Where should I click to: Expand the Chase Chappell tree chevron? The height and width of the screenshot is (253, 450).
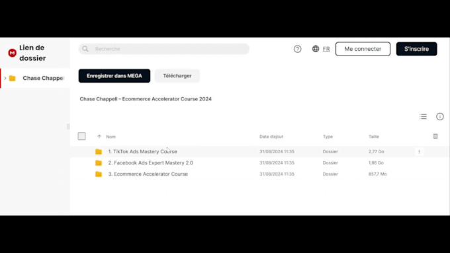[x=5, y=78]
